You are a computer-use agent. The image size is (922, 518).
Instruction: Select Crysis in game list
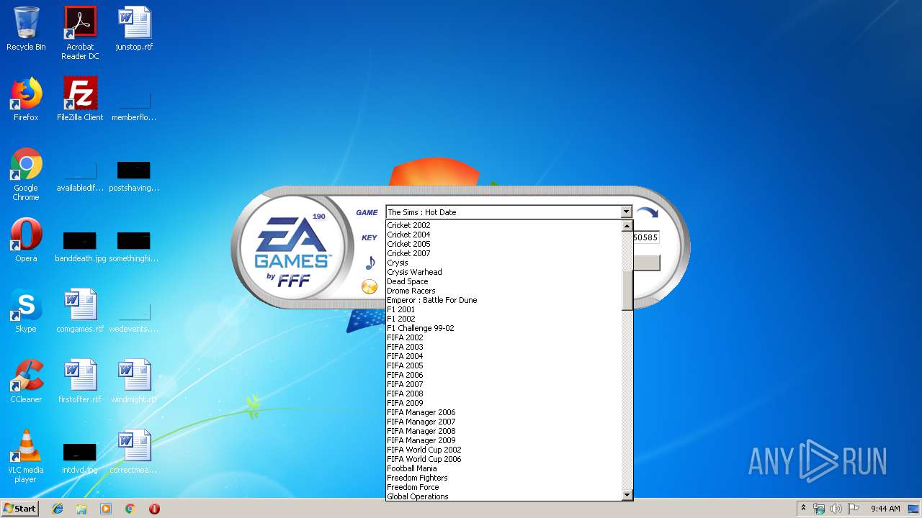[x=398, y=263]
